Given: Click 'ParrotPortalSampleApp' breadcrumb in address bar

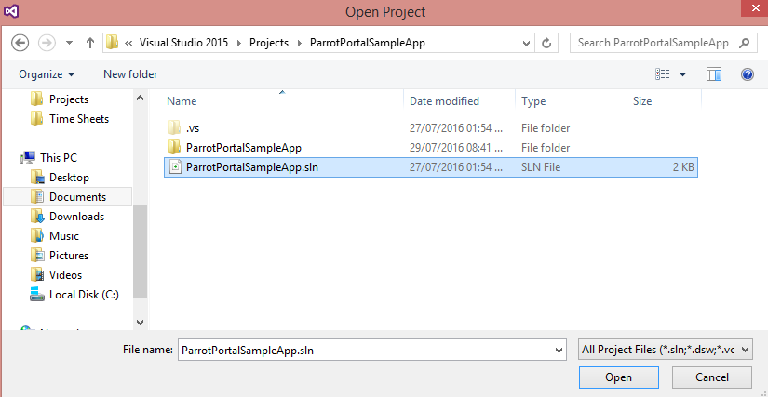Looking at the screenshot, I should point(368,43).
